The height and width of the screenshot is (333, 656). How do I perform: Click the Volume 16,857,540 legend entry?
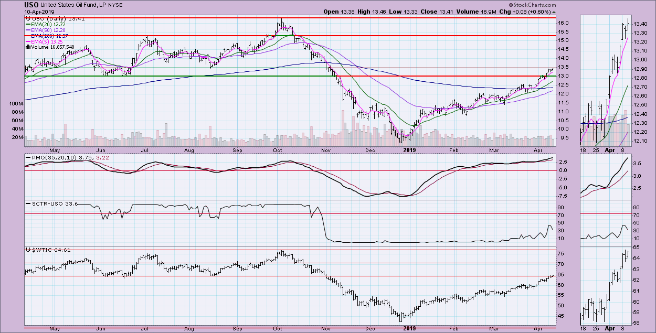pos(52,47)
